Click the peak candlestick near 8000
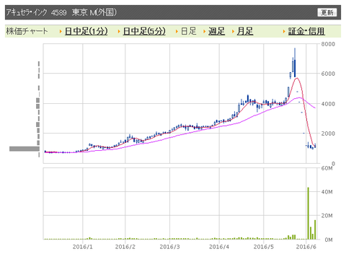346x262 pixels. click(295, 63)
